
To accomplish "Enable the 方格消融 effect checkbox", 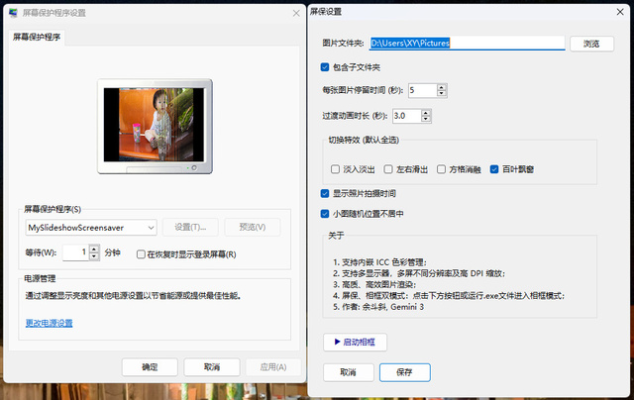I will [441, 168].
